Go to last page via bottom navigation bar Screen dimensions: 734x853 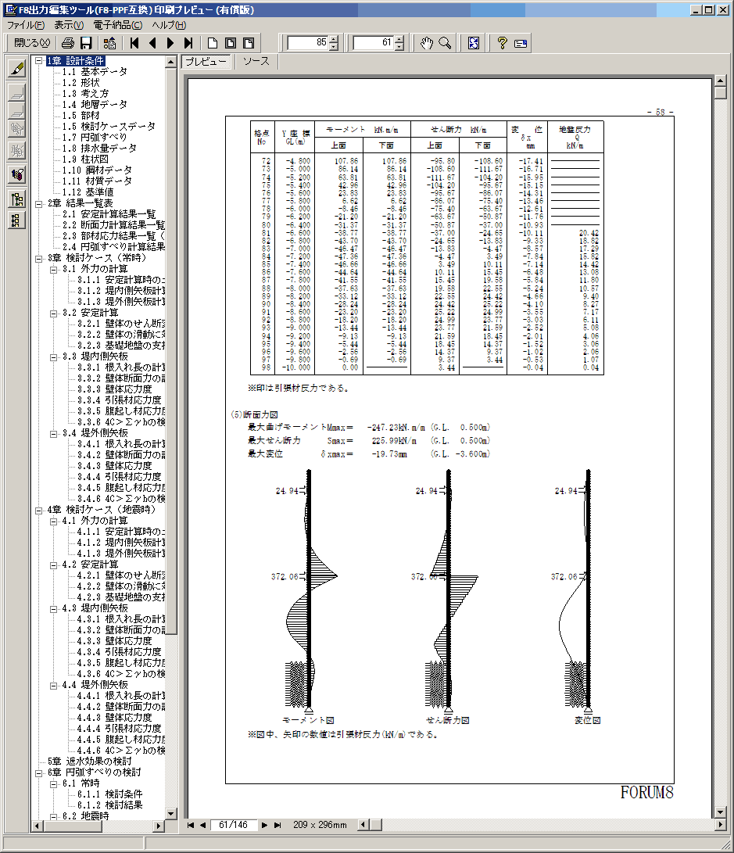tap(277, 826)
